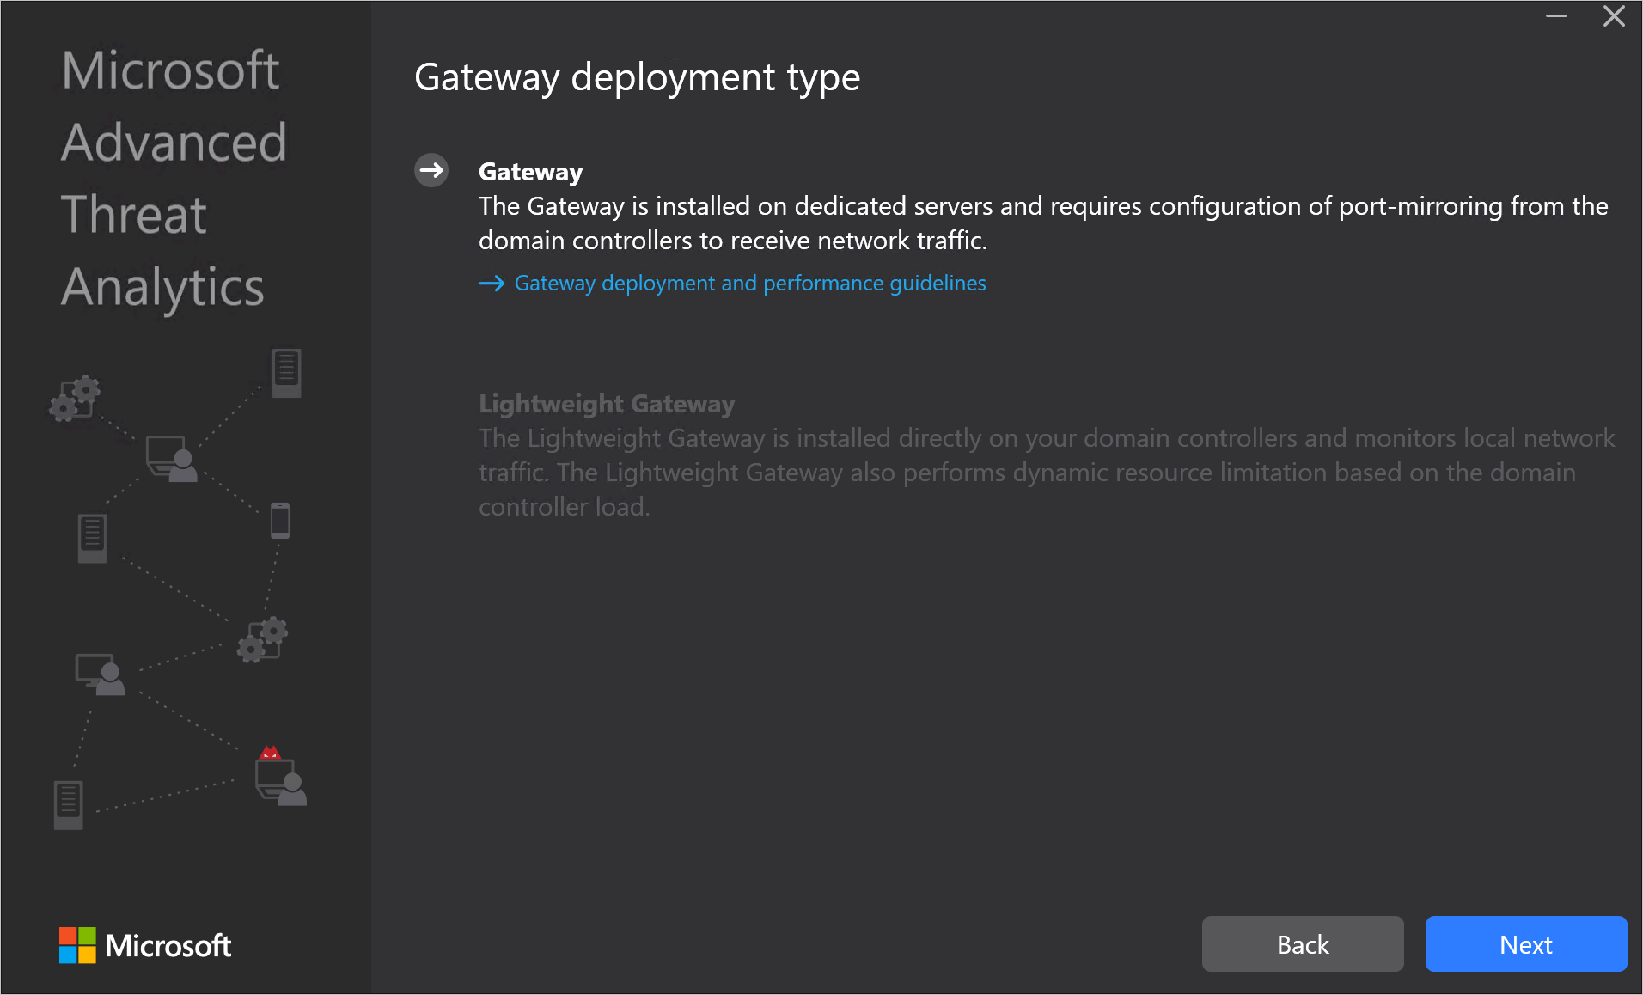Screen dimensions: 1643x995
Task: Click the arrow icon beside guidelines link
Action: tap(492, 284)
